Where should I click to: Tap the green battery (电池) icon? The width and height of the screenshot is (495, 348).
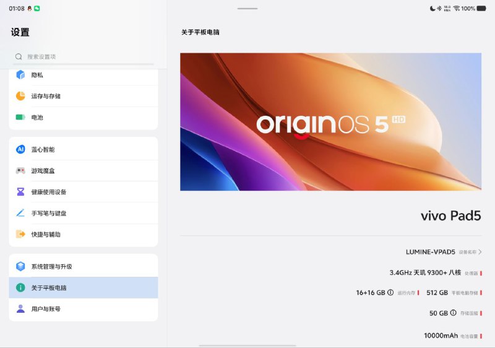(x=20, y=117)
